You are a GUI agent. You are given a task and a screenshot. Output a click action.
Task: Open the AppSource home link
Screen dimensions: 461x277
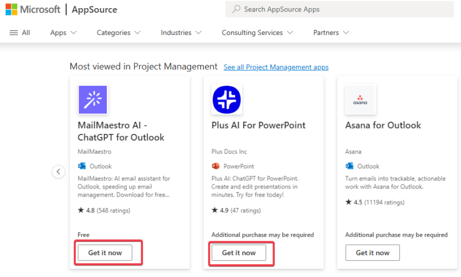95,9
